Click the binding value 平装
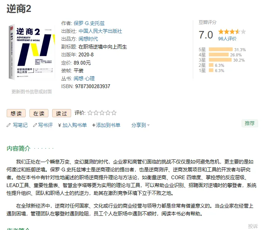 coord(79,71)
